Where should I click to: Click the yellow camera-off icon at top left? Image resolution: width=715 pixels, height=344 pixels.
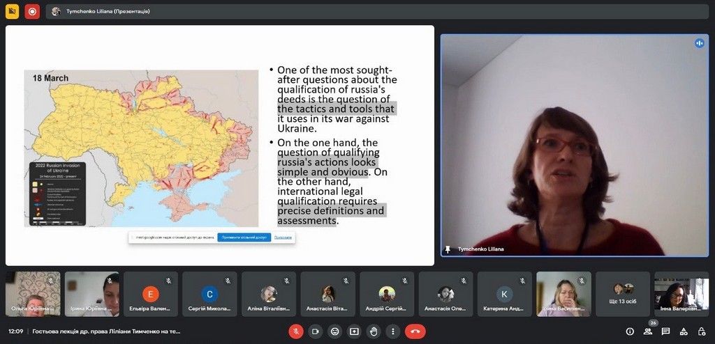[13, 11]
